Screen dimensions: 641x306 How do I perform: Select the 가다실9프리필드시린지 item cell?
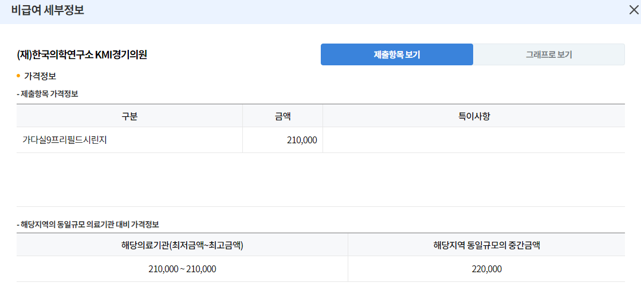[129, 140]
